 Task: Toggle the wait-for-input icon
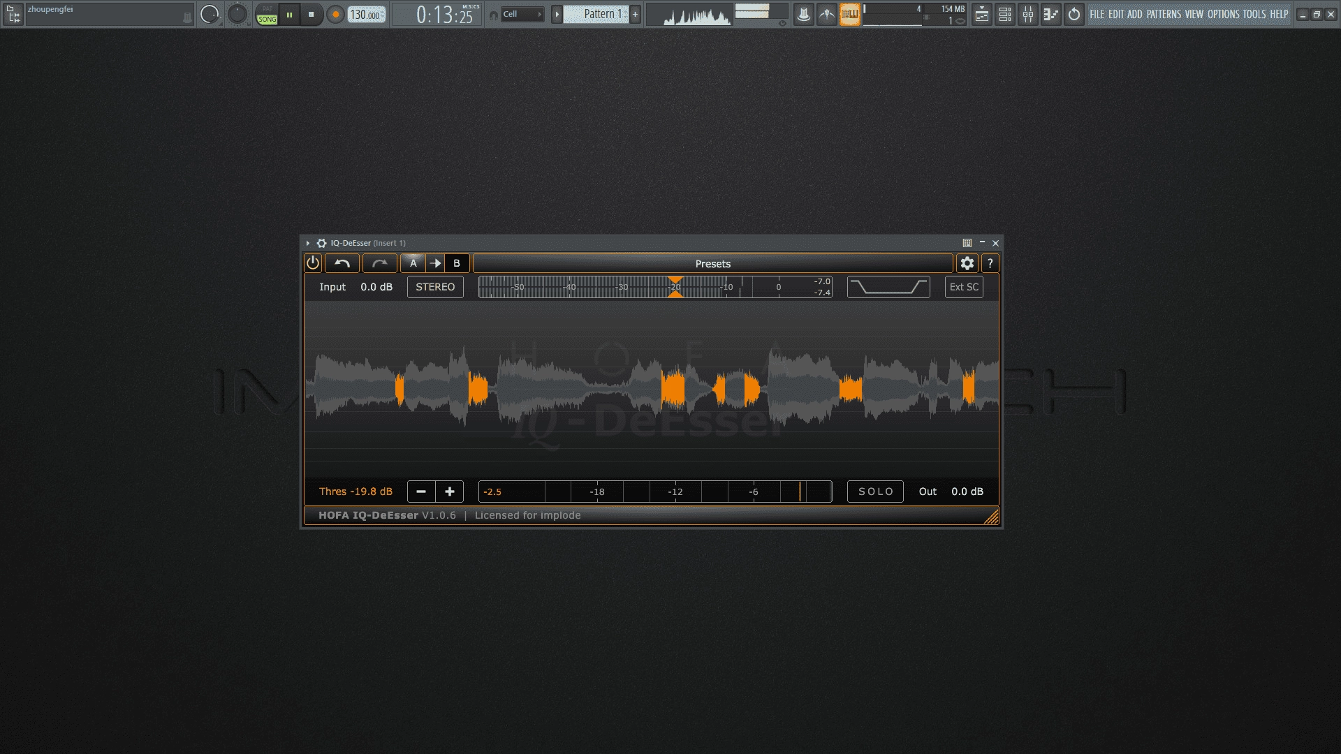826,14
